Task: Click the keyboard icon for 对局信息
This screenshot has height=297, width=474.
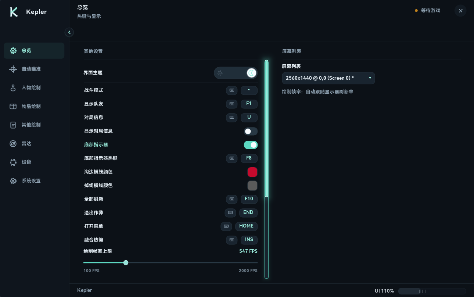Action: 231,117
